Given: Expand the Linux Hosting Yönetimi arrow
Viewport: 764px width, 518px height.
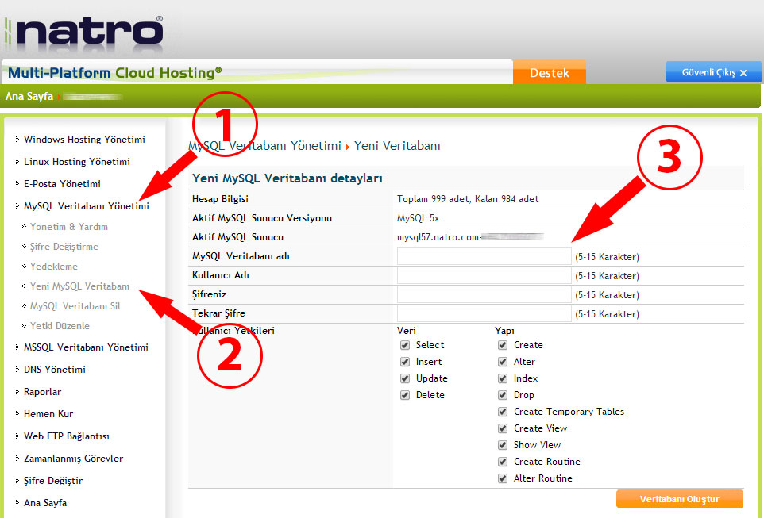Looking at the screenshot, I should click(x=17, y=162).
